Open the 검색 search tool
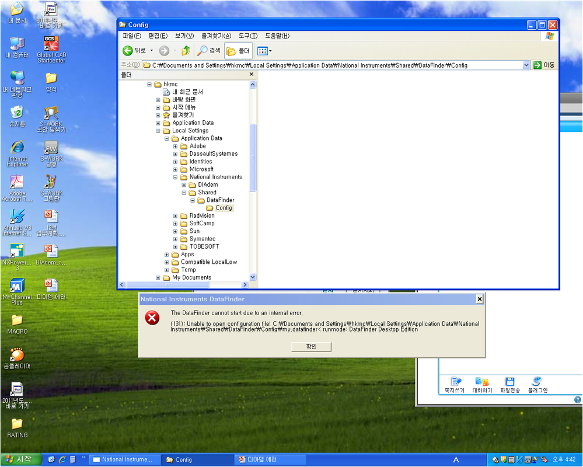Viewport: 583px width, 467px height. click(208, 51)
